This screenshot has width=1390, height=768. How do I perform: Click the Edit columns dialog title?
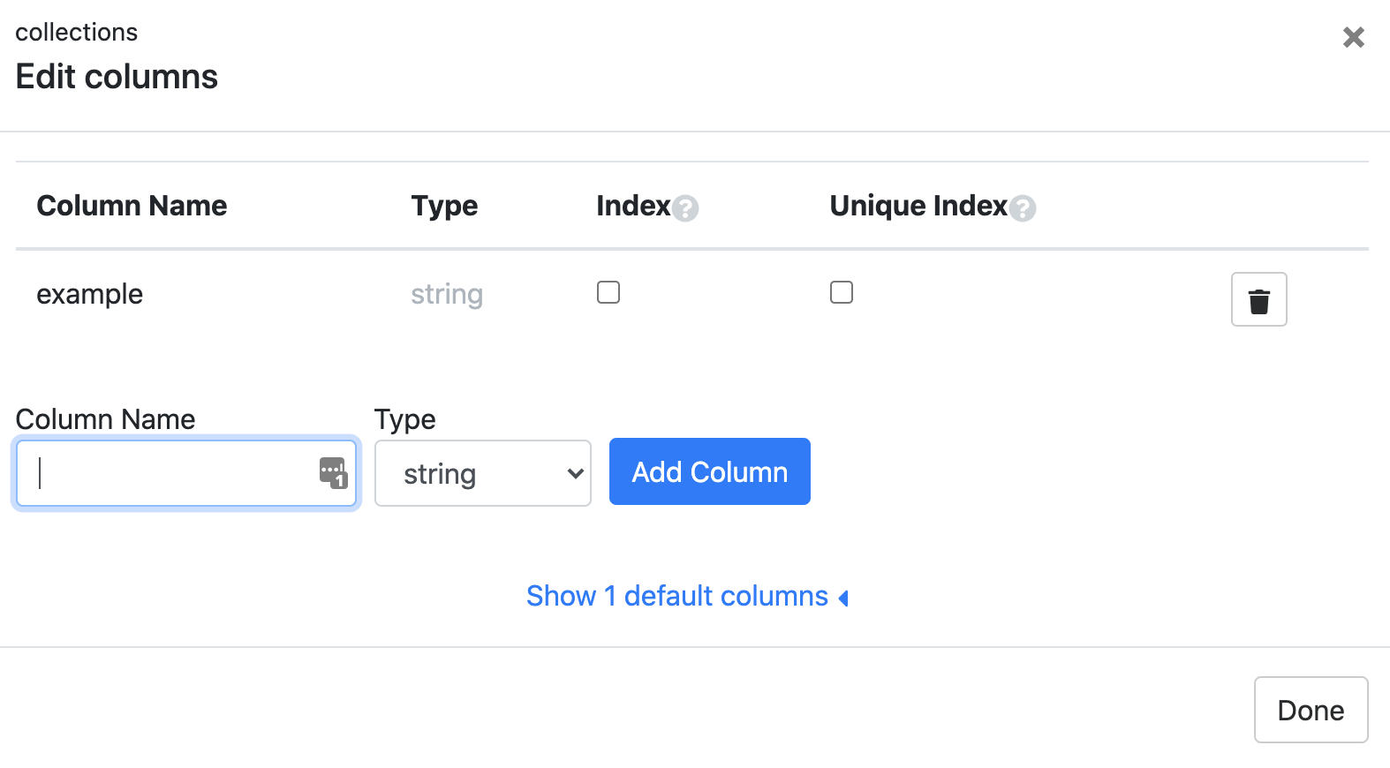click(x=117, y=77)
